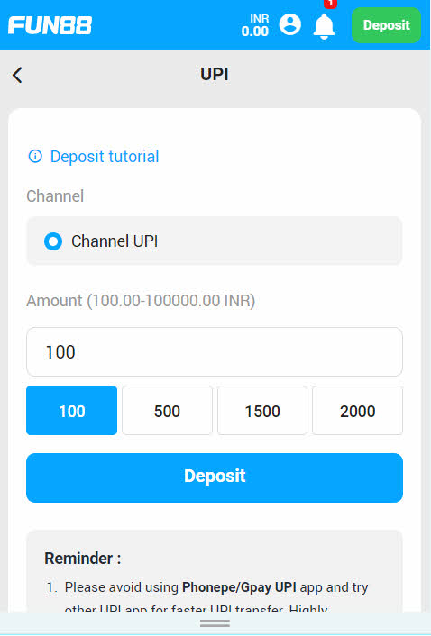The image size is (431, 636).
Task: Click the INR 0.00 balance display
Action: (255, 25)
